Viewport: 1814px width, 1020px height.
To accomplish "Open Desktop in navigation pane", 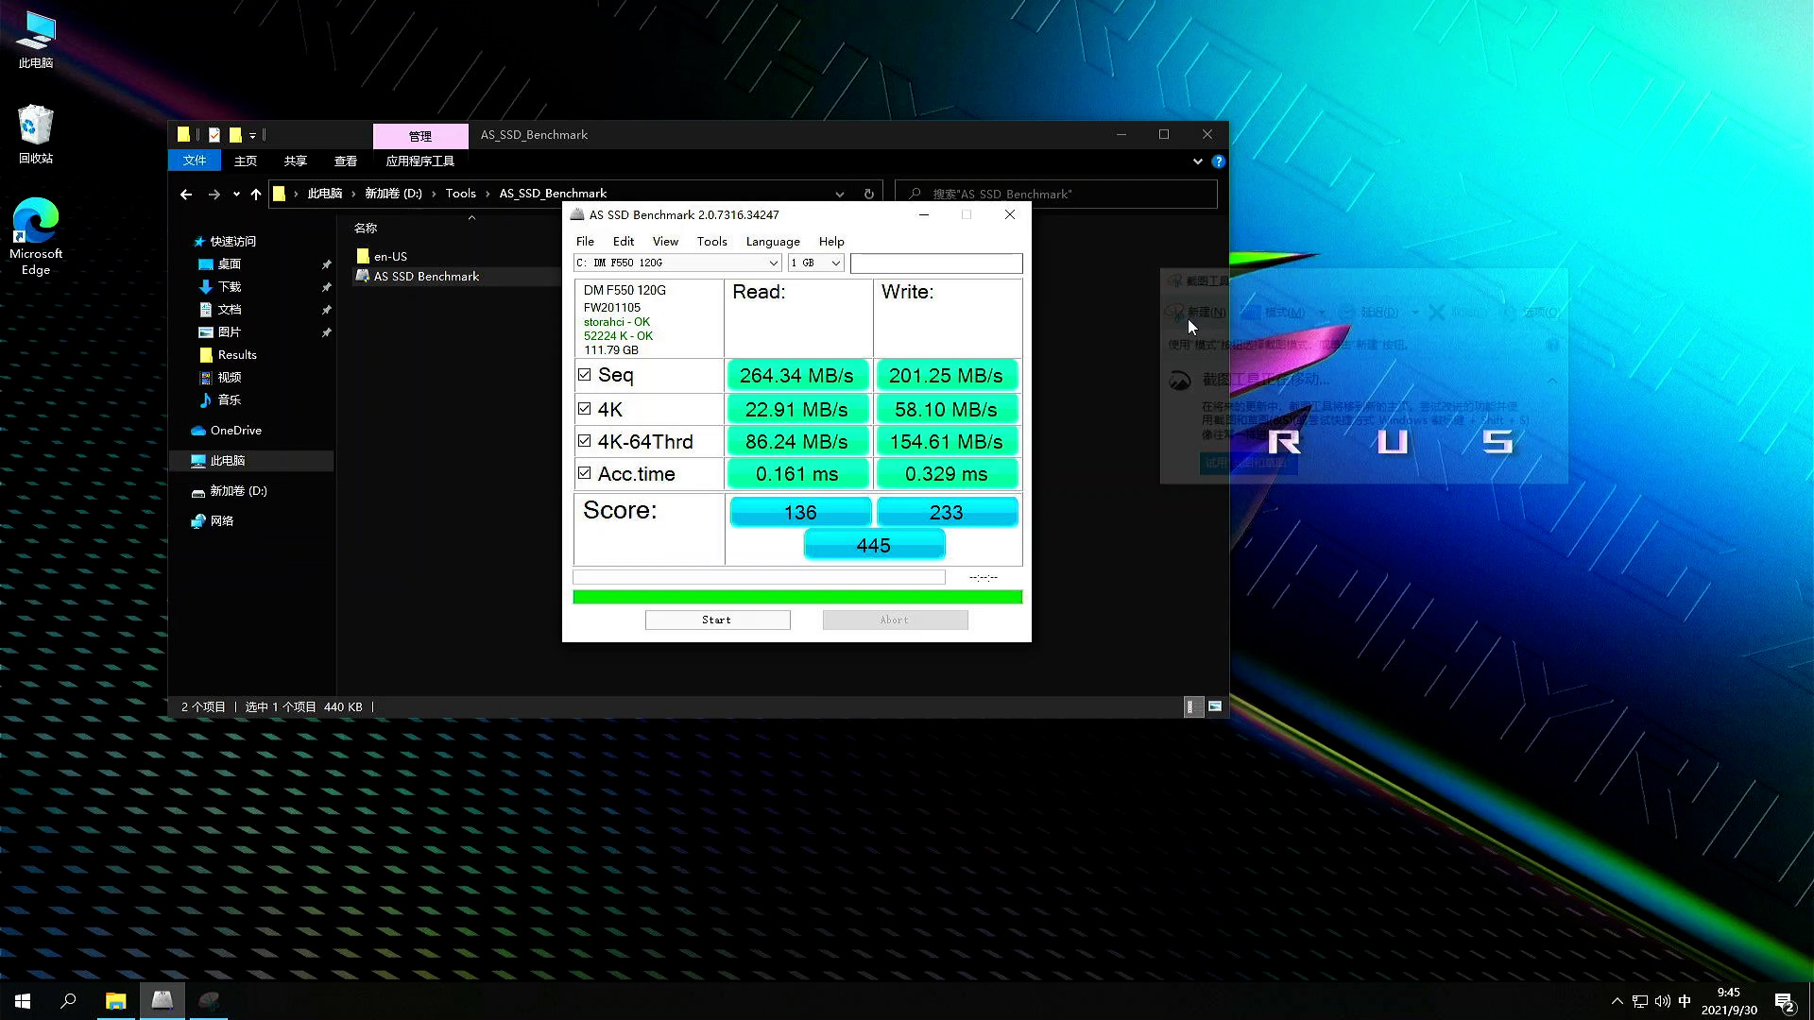I will click(x=229, y=264).
